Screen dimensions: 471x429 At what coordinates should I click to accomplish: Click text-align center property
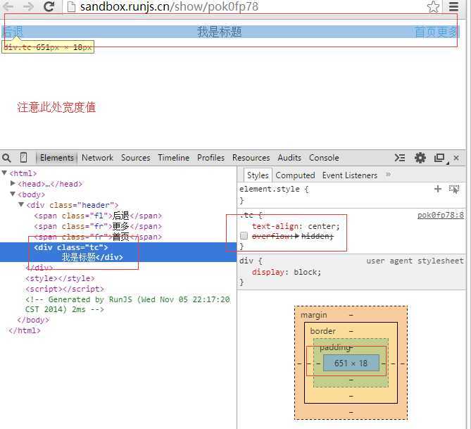296,226
